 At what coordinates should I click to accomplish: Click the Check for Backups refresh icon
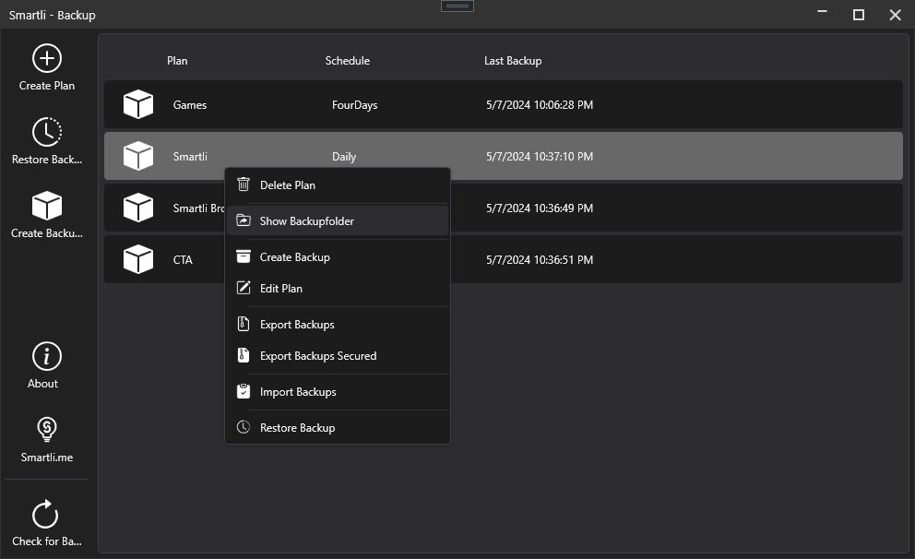coord(46,515)
